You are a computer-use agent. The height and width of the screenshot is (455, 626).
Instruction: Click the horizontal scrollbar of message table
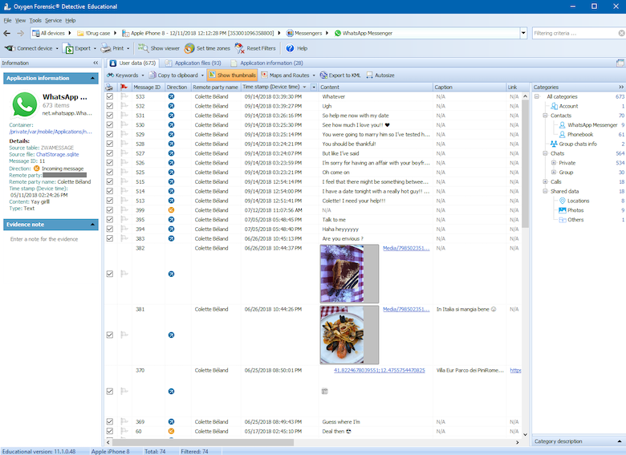point(203,442)
